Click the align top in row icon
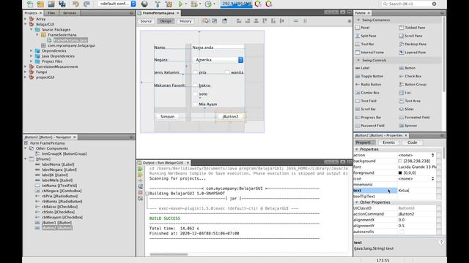Viewport: 469px width, 263px height. click(265, 21)
